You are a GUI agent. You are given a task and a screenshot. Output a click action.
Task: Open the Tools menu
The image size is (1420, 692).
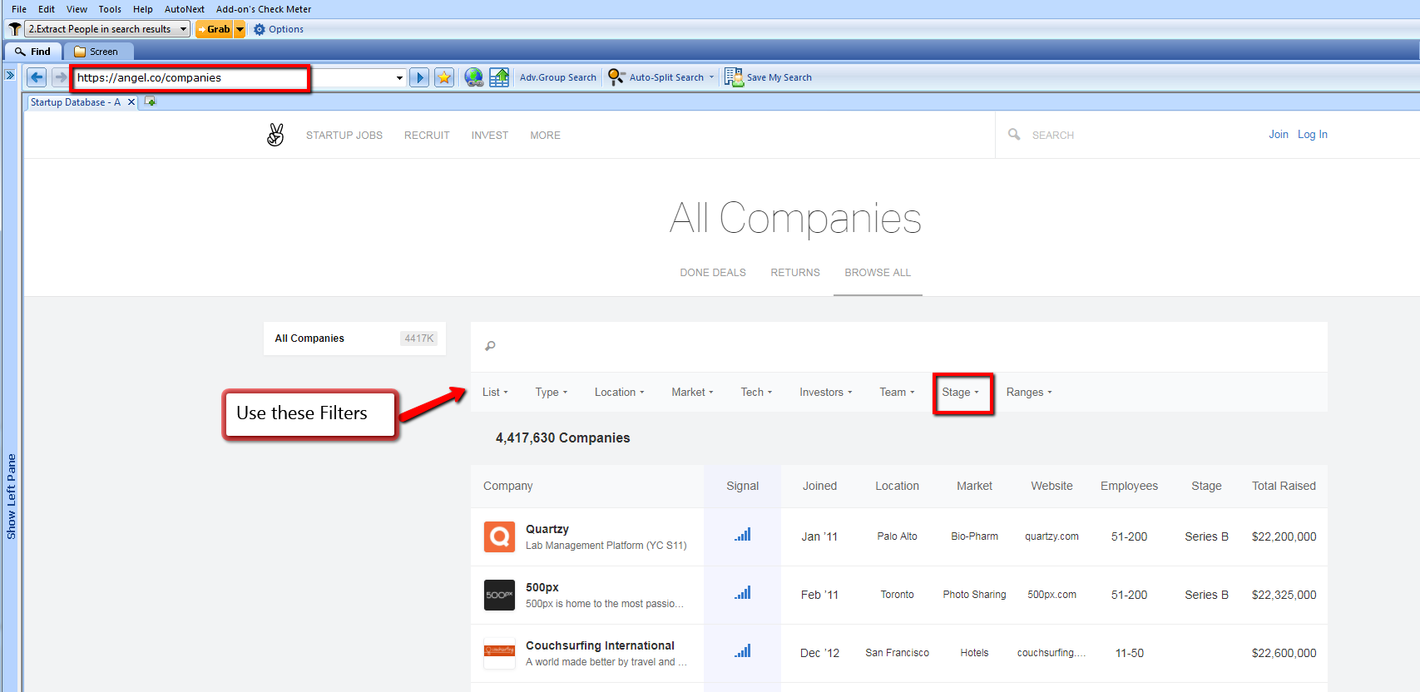click(x=110, y=9)
